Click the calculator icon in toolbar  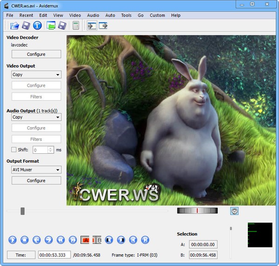[75, 26]
